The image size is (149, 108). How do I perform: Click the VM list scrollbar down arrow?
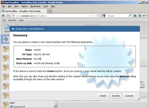55,106
